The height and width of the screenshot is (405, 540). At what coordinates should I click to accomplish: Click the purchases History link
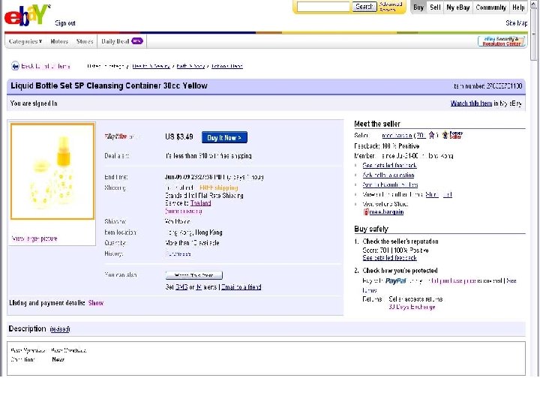(178, 253)
